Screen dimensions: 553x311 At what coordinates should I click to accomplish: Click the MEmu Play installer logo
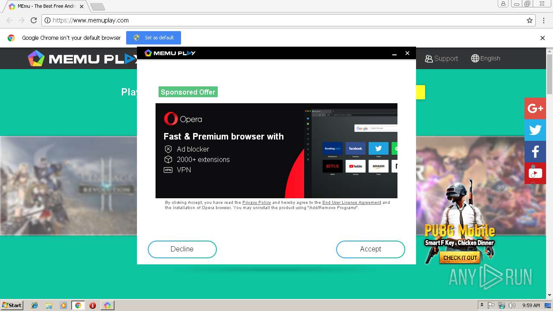tap(170, 53)
